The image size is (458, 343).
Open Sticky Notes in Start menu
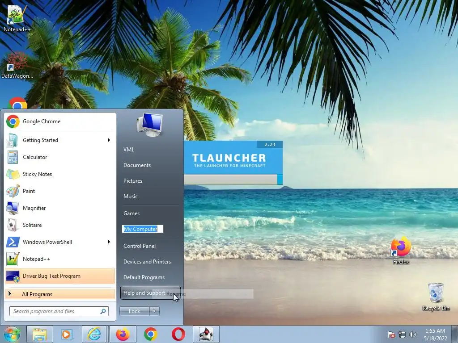click(x=60, y=174)
